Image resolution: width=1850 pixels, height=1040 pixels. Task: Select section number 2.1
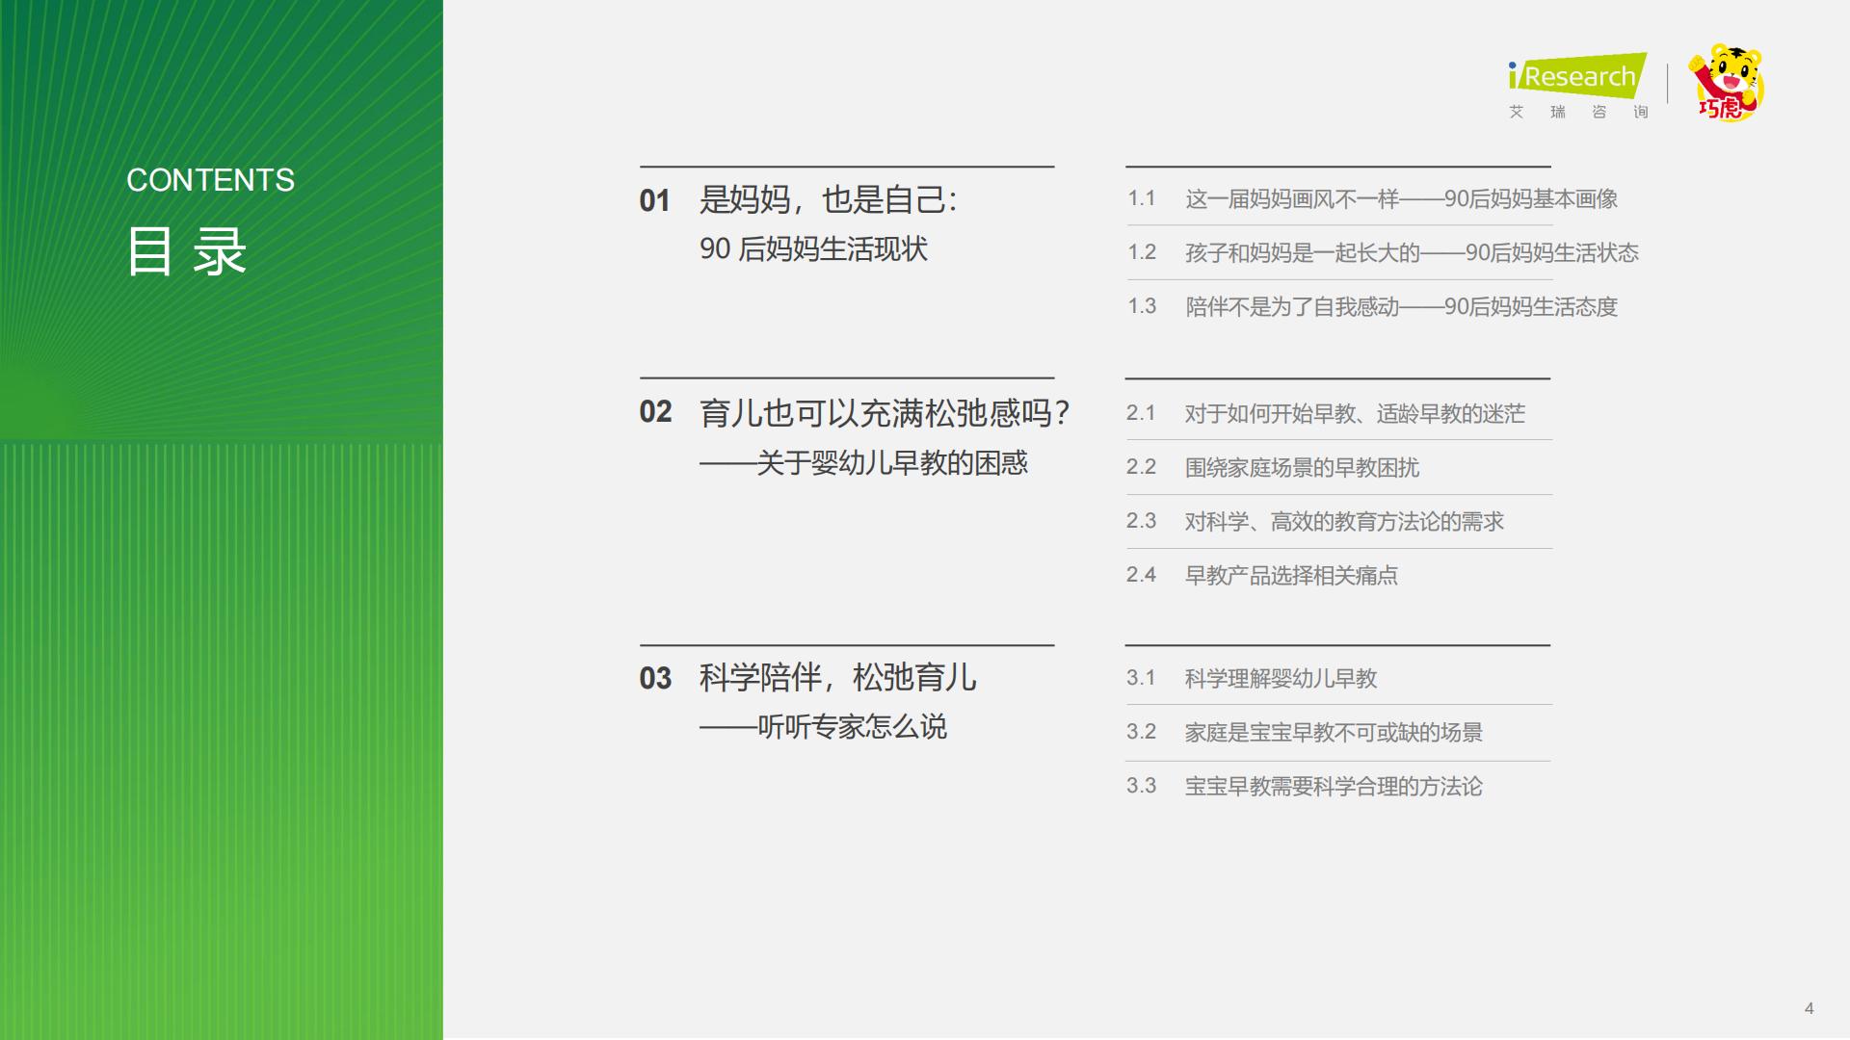pyautogui.click(x=1141, y=413)
